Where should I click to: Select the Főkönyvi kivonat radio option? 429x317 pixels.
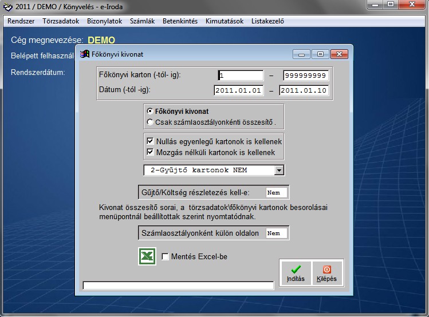point(150,111)
